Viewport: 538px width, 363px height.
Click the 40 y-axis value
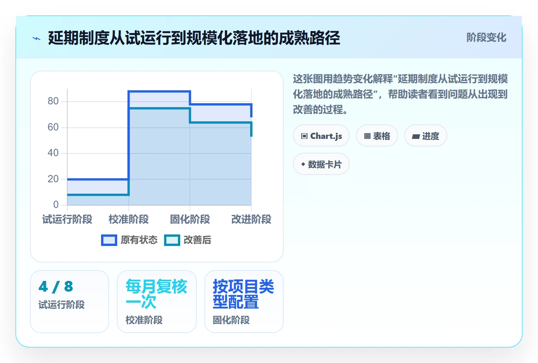pos(53,153)
